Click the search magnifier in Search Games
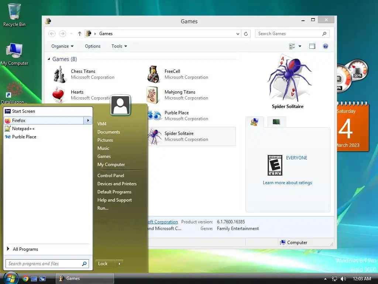 [x=324, y=34]
